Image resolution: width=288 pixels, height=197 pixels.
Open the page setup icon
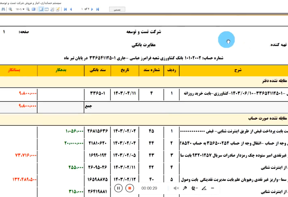(x=52, y=9)
